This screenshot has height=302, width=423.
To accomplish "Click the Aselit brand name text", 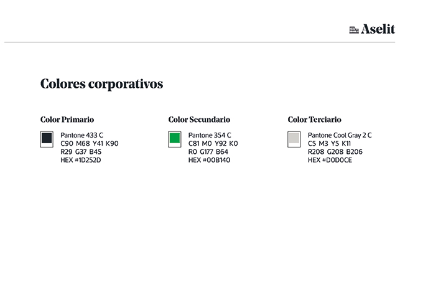I will tap(378, 29).
